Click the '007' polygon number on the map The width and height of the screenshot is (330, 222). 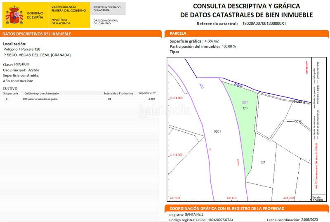coord(245,103)
